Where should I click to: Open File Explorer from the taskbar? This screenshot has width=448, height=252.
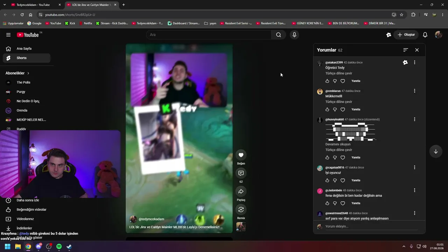coord(18,246)
